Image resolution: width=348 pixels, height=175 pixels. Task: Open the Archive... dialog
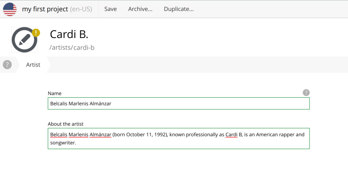[140, 9]
